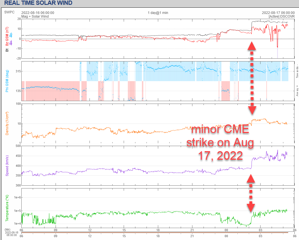This screenshot has width=299, height=240.
Task: Click the 350 tick on the Speed axis
Action: (x=18, y=175)
